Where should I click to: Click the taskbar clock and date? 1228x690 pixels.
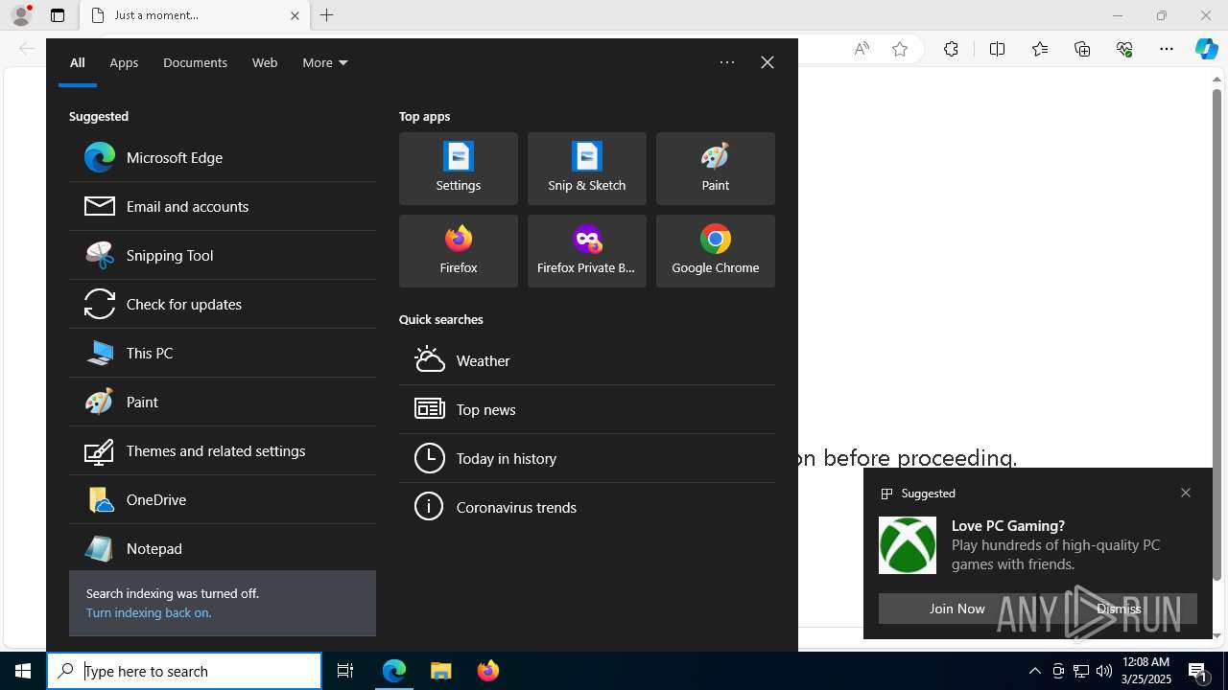[x=1145, y=671]
